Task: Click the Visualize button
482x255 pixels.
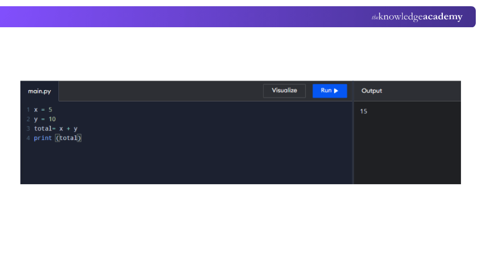Action: click(x=284, y=91)
